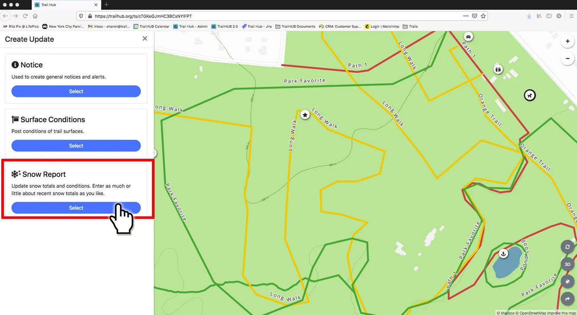Expand the Trails bookmark folder
This screenshot has width=577, height=315.
coord(410,26)
